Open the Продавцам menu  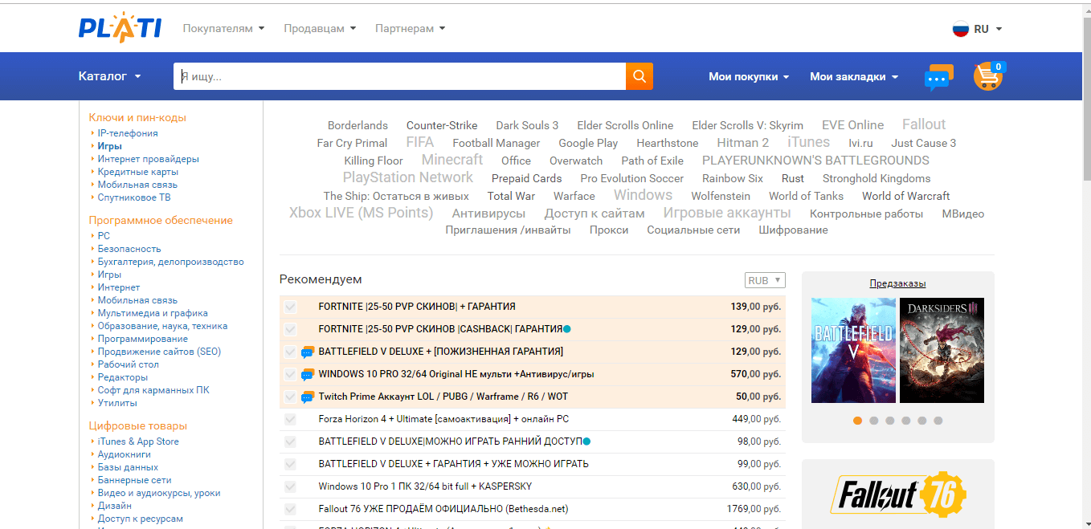coord(319,29)
